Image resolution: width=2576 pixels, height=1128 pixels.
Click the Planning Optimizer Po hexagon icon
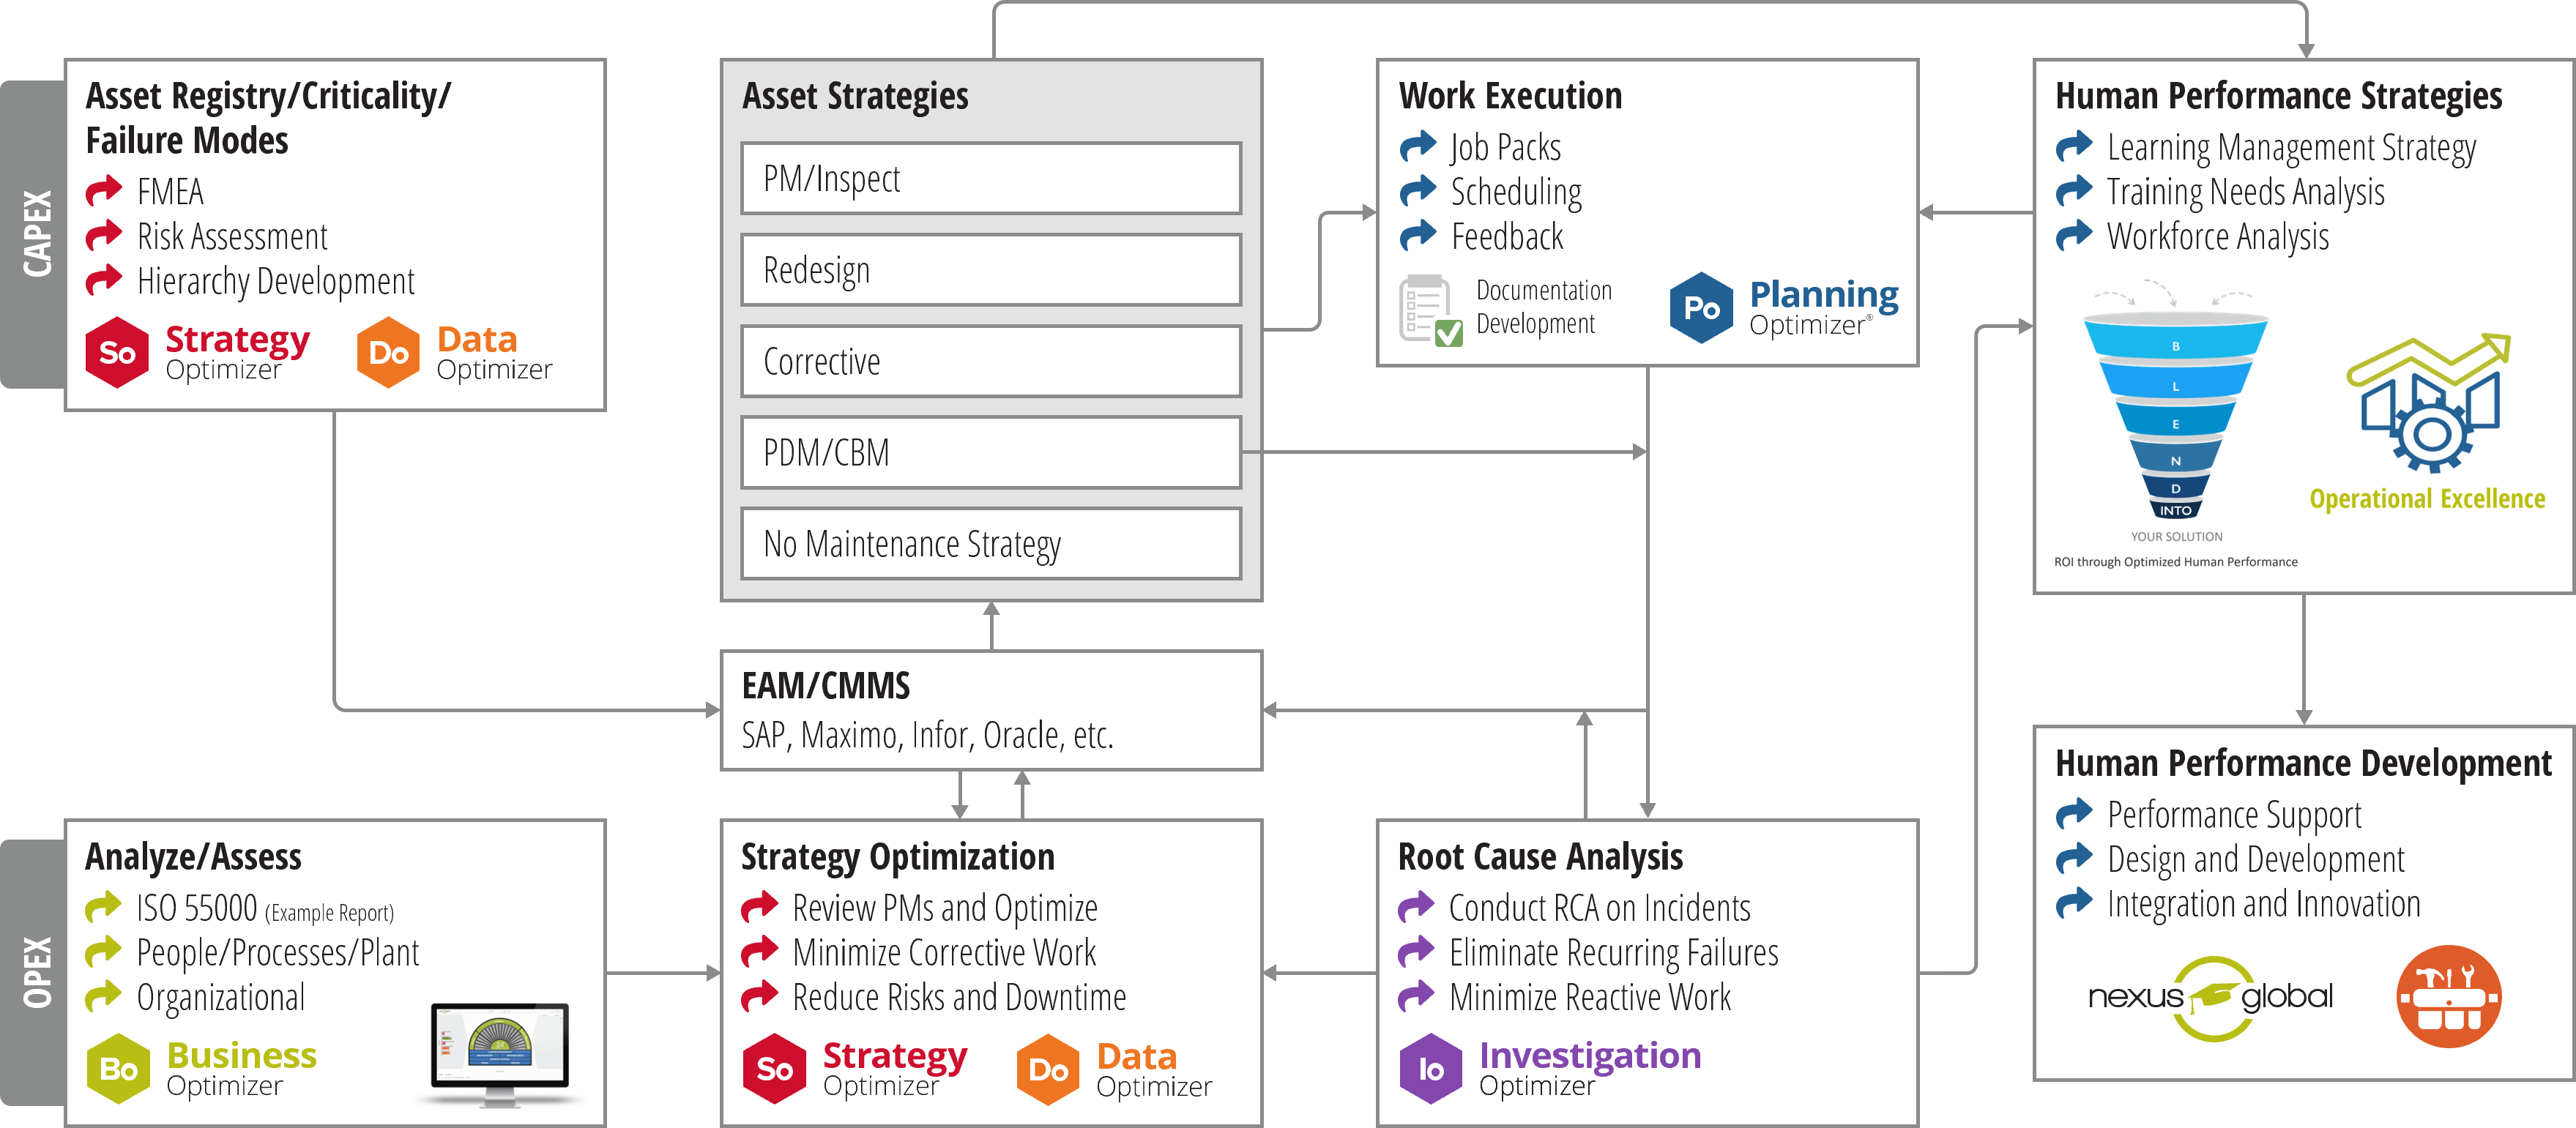click(x=1701, y=308)
